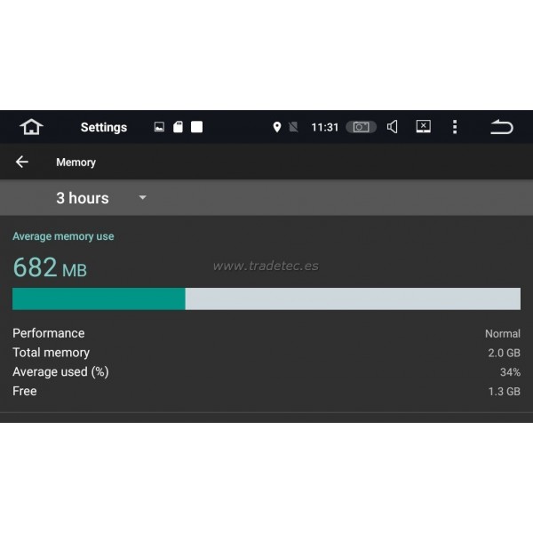Open the Performance row
The height and width of the screenshot is (533, 533).
click(x=266, y=333)
